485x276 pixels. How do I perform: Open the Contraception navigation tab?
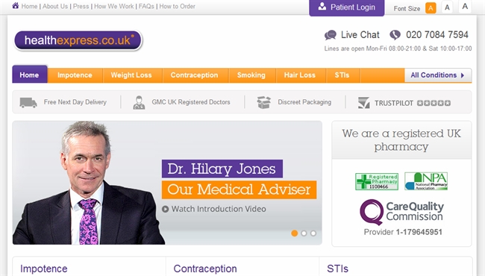click(x=194, y=75)
